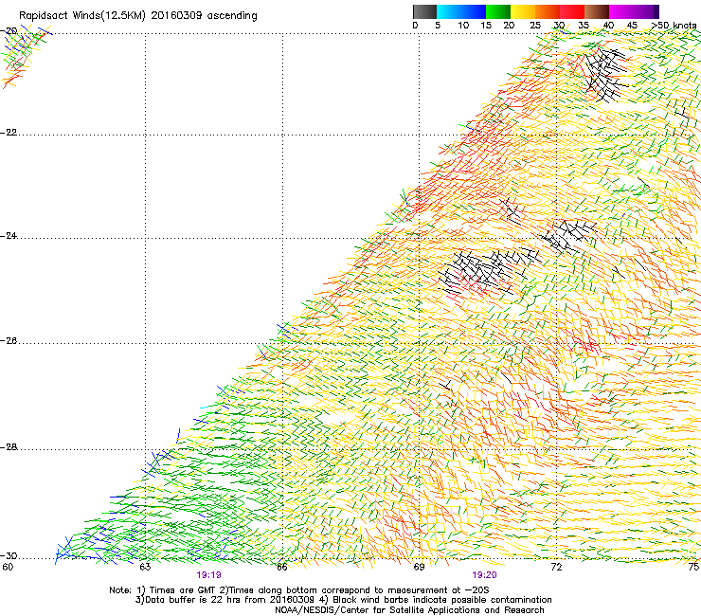Image resolution: width=701 pixels, height=616 pixels.
Task: Click the legend tick label 25
Action: tap(535, 26)
